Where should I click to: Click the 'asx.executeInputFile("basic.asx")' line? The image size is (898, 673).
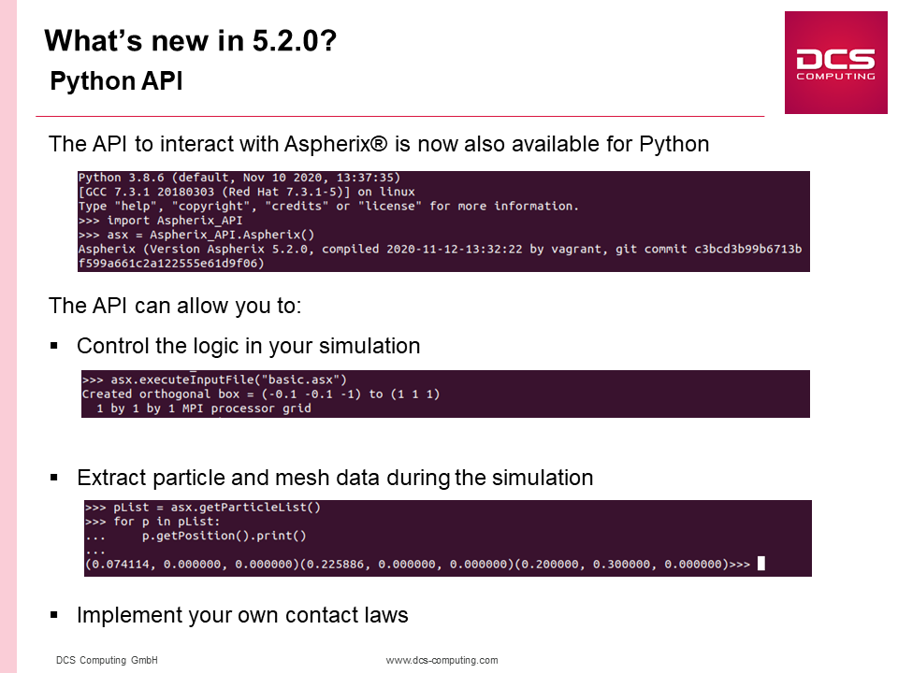click(214, 379)
